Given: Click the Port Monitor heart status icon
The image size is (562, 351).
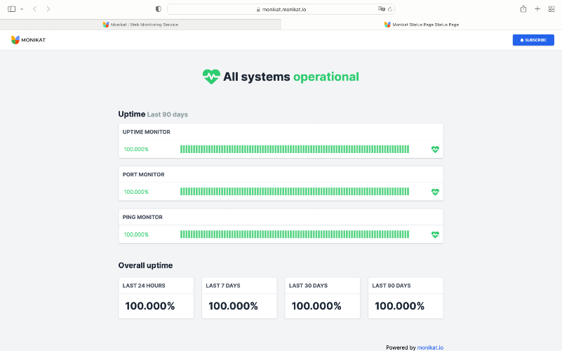Looking at the screenshot, I should [x=435, y=192].
